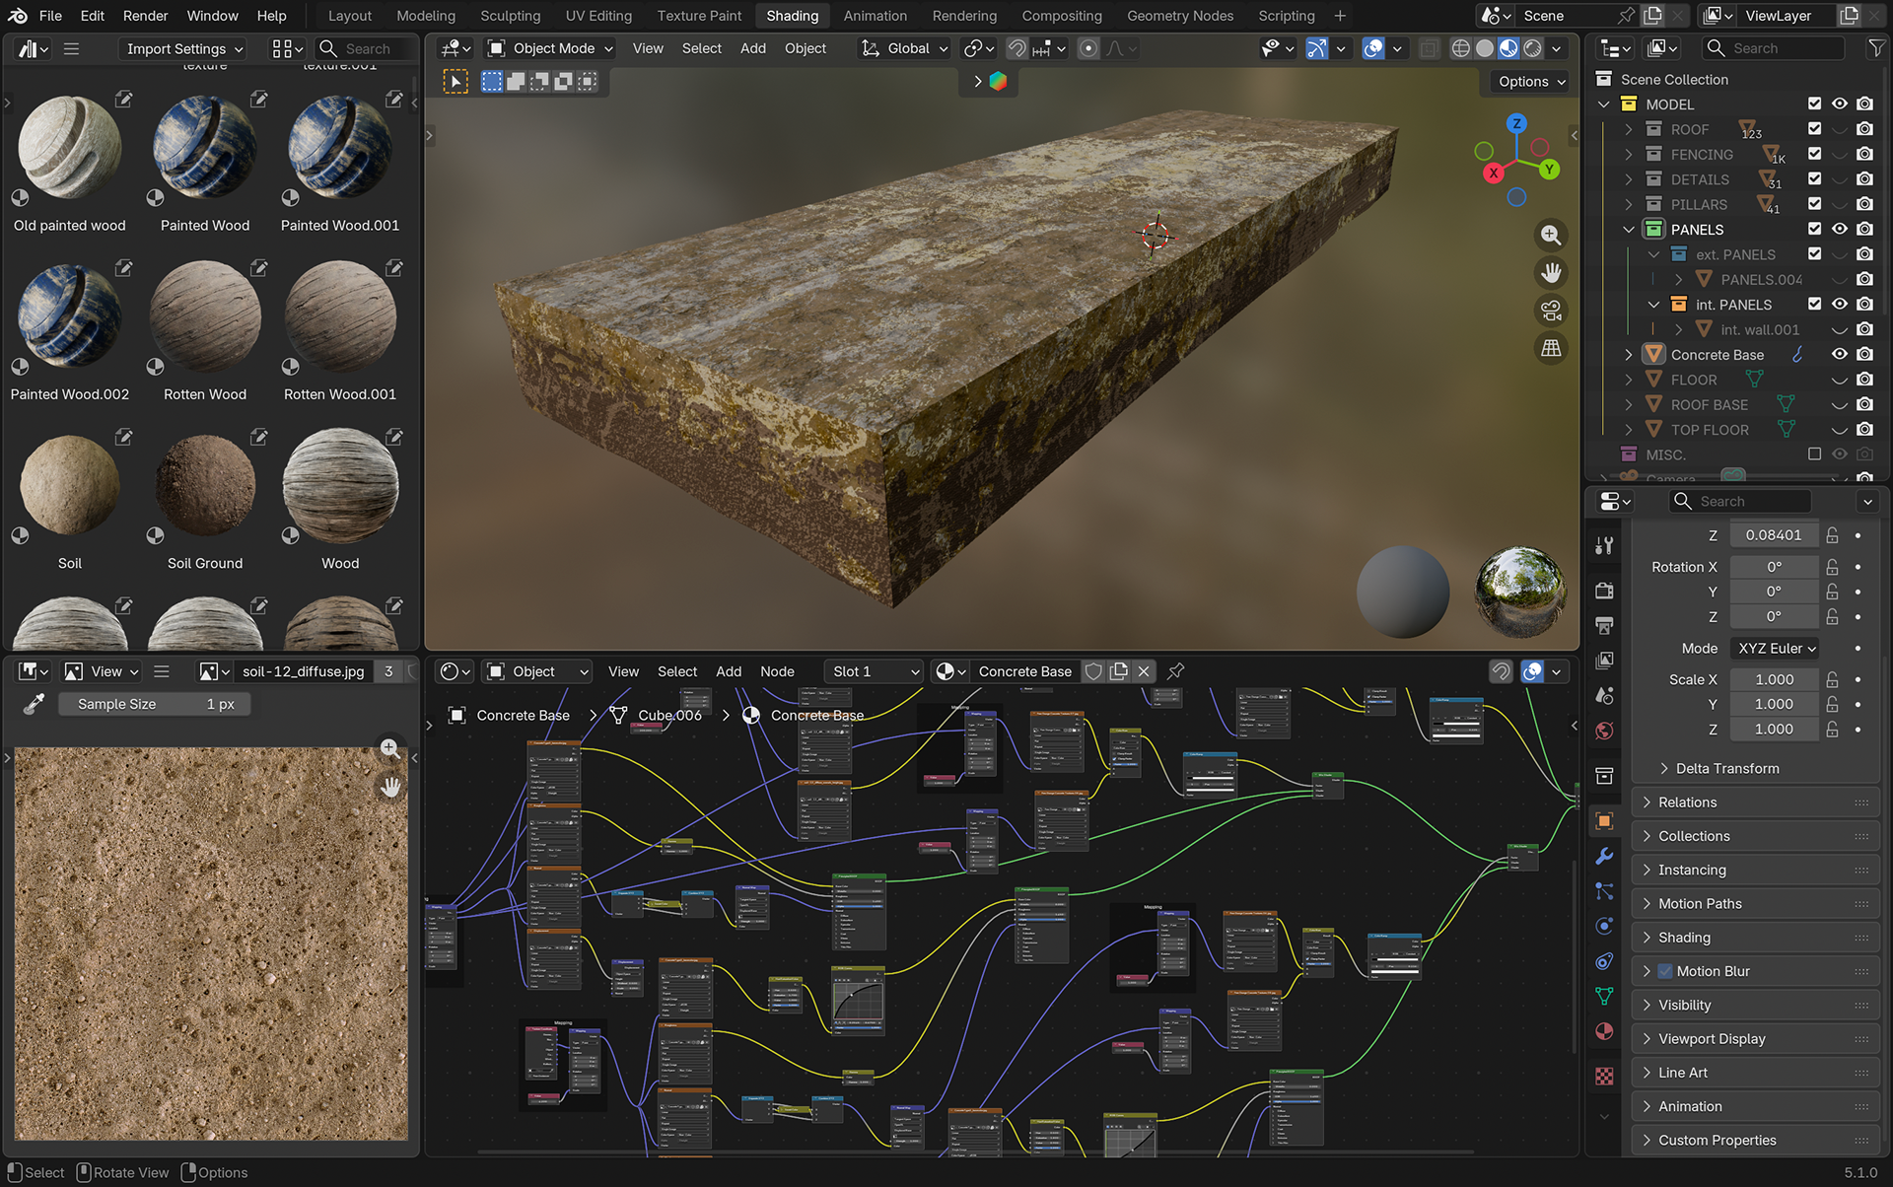Switch to the Texture Paint workspace tab
Image resolution: width=1893 pixels, height=1187 pixels.
pos(699,16)
